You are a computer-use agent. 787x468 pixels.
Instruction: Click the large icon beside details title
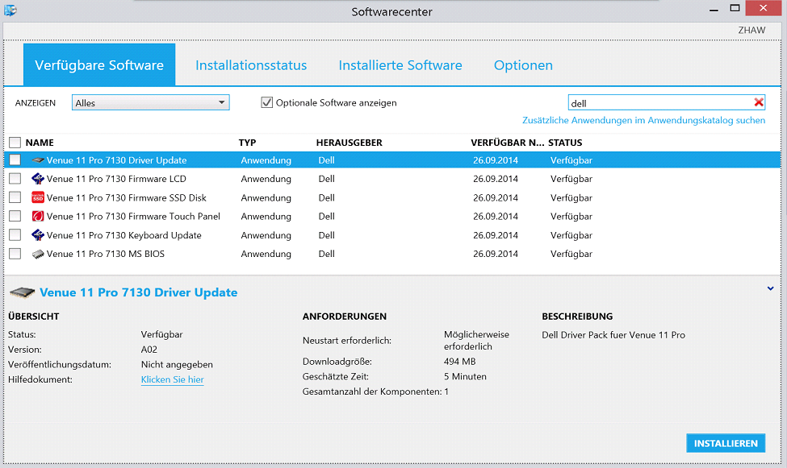coord(22,292)
